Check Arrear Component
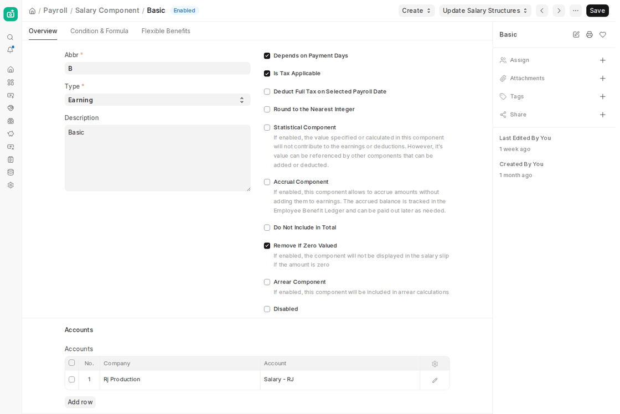620x414 pixels. coord(267,282)
